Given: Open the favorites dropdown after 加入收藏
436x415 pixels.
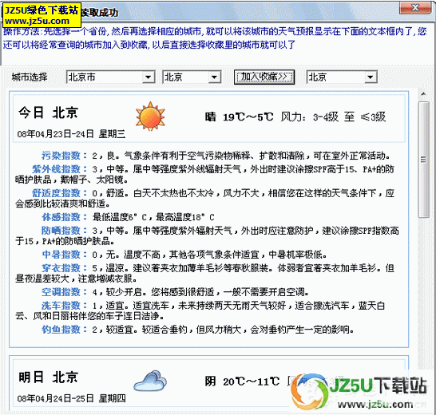Looking at the screenshot, I should (342, 77).
